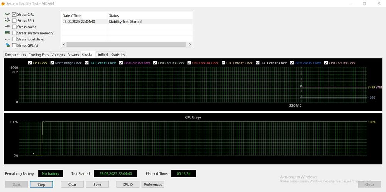
Task: Open the Voltages tab
Action: (58, 55)
